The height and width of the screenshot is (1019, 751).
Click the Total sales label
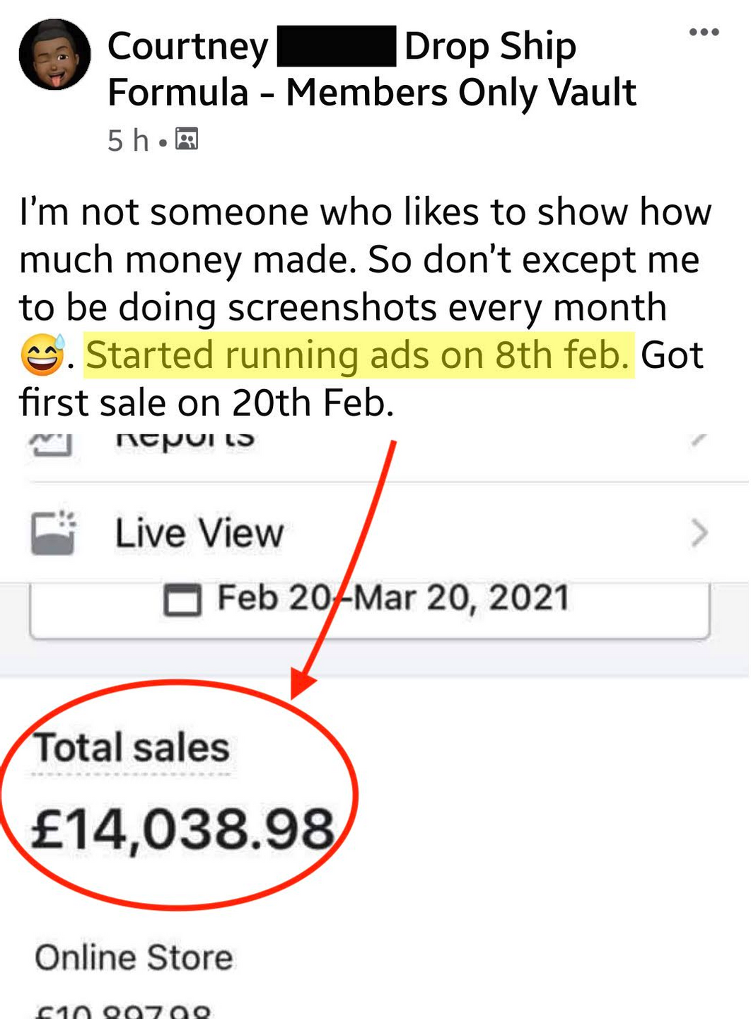point(132,748)
